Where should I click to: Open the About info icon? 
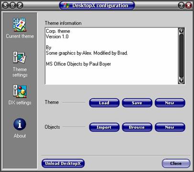[20, 124]
